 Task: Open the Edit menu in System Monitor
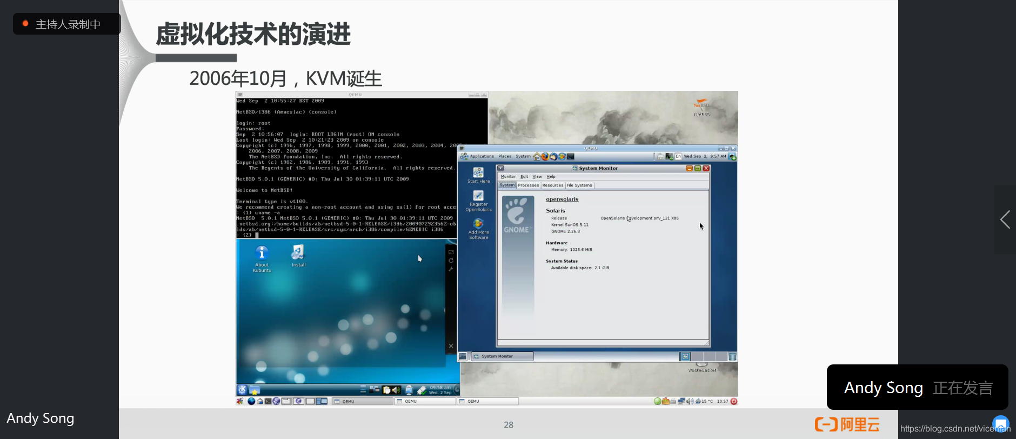(x=524, y=176)
